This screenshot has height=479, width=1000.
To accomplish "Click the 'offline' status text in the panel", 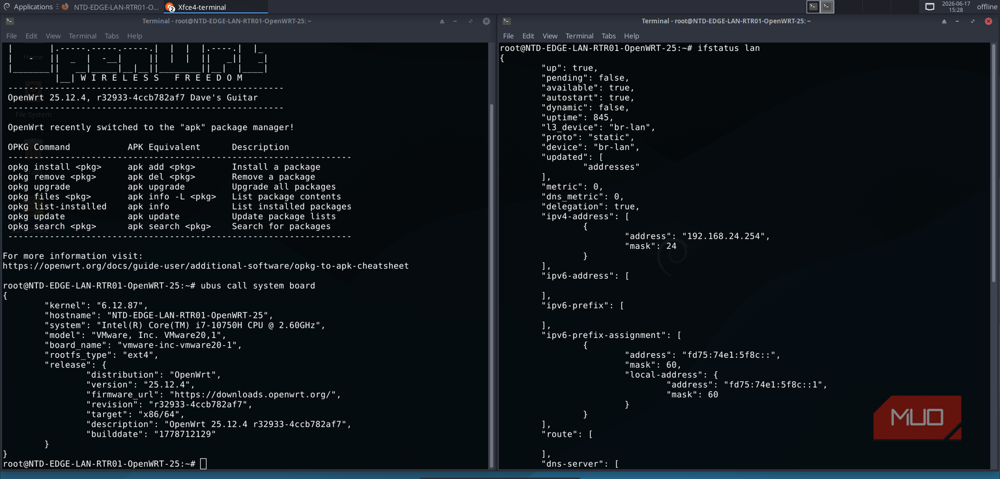I will [987, 7].
